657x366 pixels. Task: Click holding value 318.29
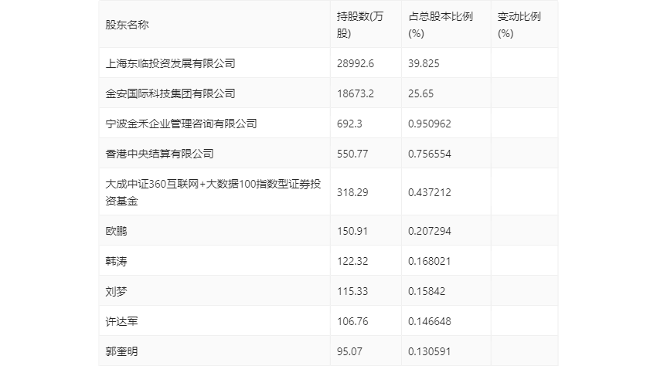(352, 192)
